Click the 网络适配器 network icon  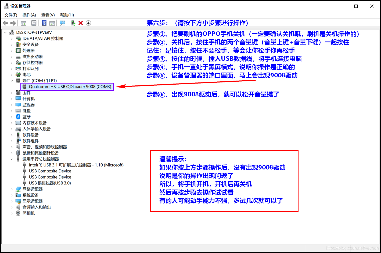(x=18, y=189)
